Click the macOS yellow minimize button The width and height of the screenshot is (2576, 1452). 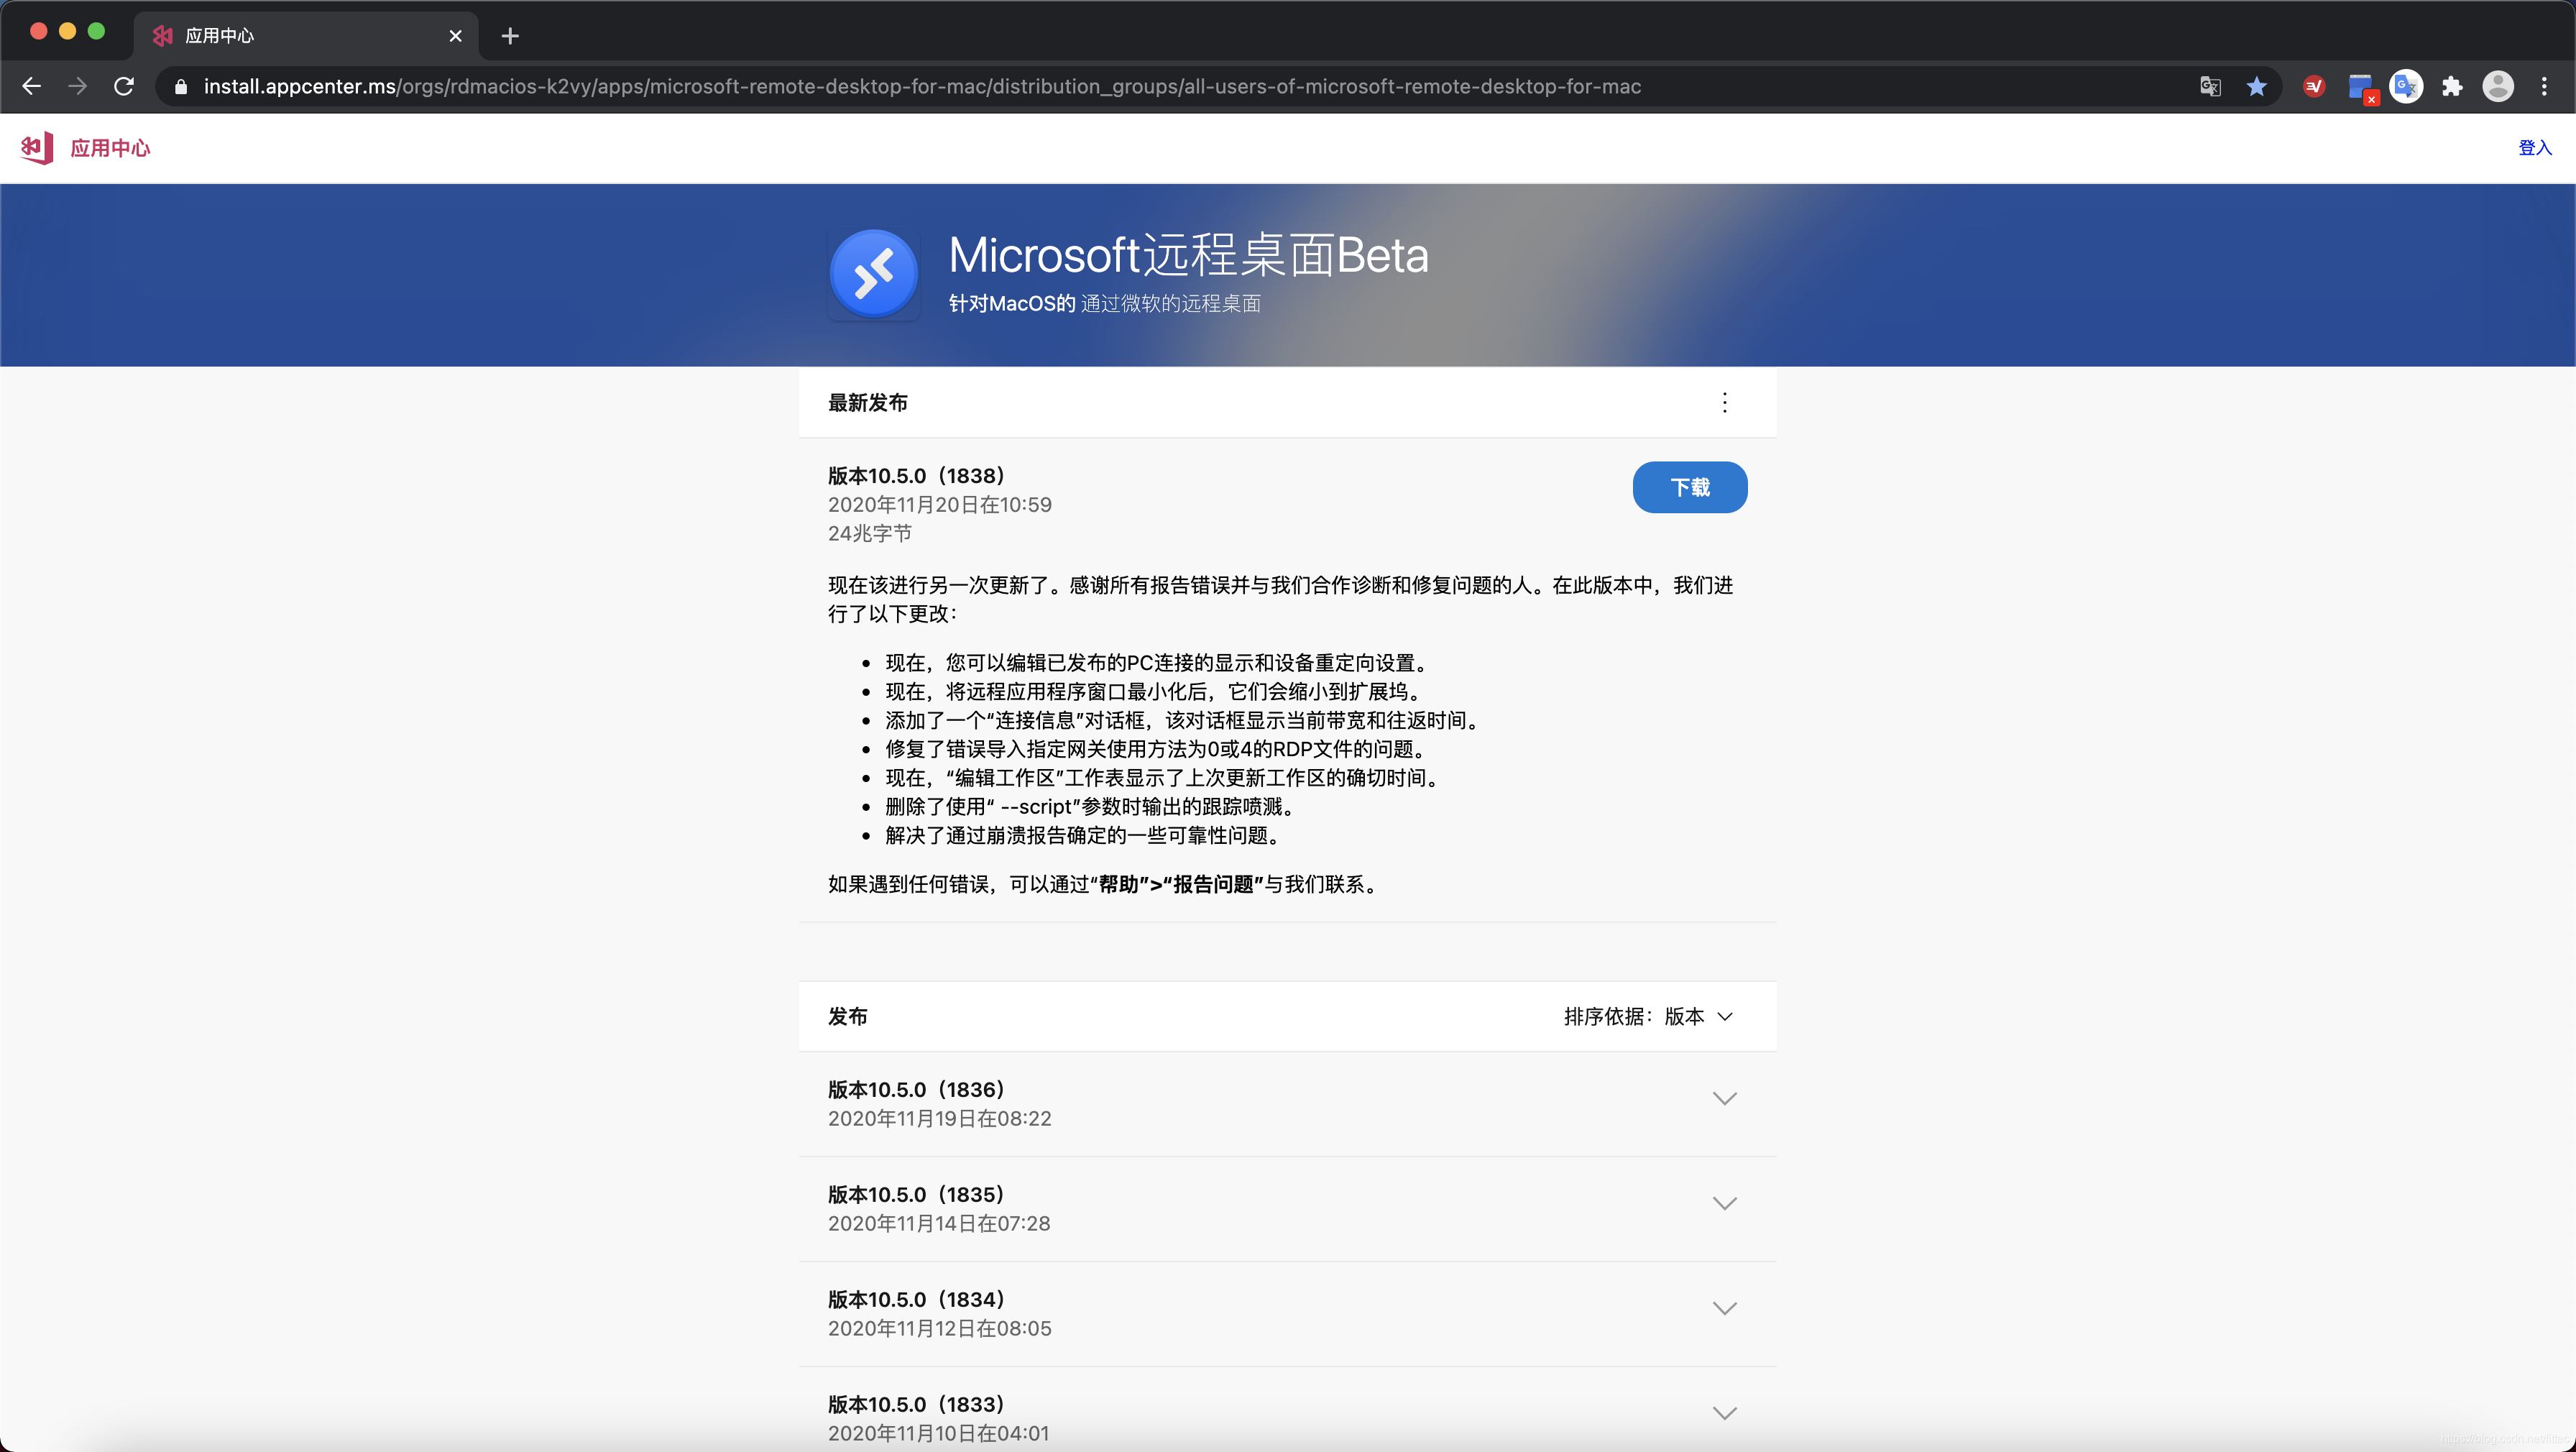coord(67,31)
